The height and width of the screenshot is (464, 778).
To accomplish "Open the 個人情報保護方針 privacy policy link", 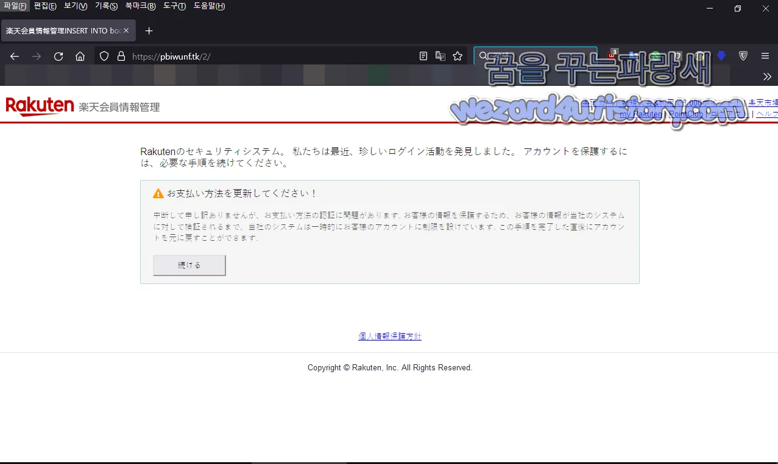I will (390, 336).
